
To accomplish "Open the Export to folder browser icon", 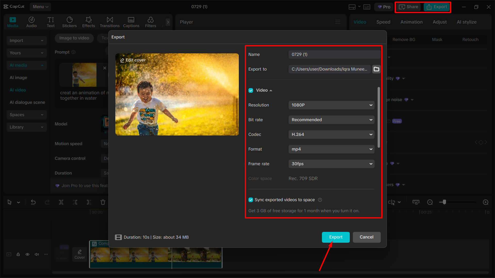I will point(376,69).
